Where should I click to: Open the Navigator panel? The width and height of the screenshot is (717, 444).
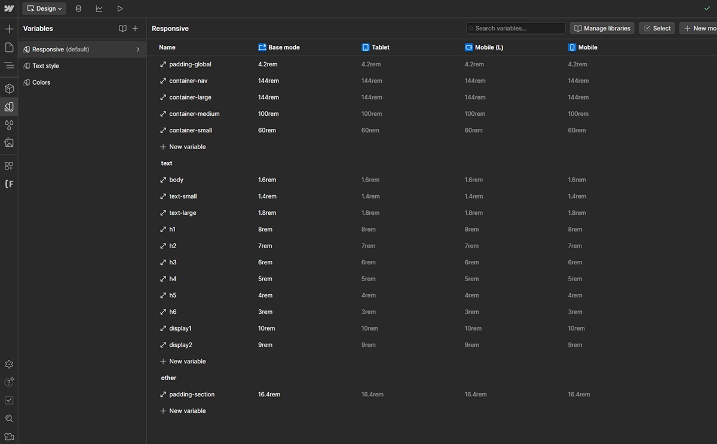tap(9, 66)
